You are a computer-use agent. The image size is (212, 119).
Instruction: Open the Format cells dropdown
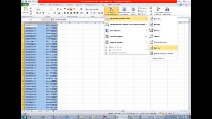142,14
